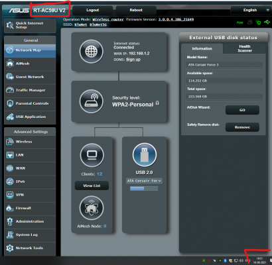Click the router security level icon
The image size is (272, 265).
tap(92, 101)
